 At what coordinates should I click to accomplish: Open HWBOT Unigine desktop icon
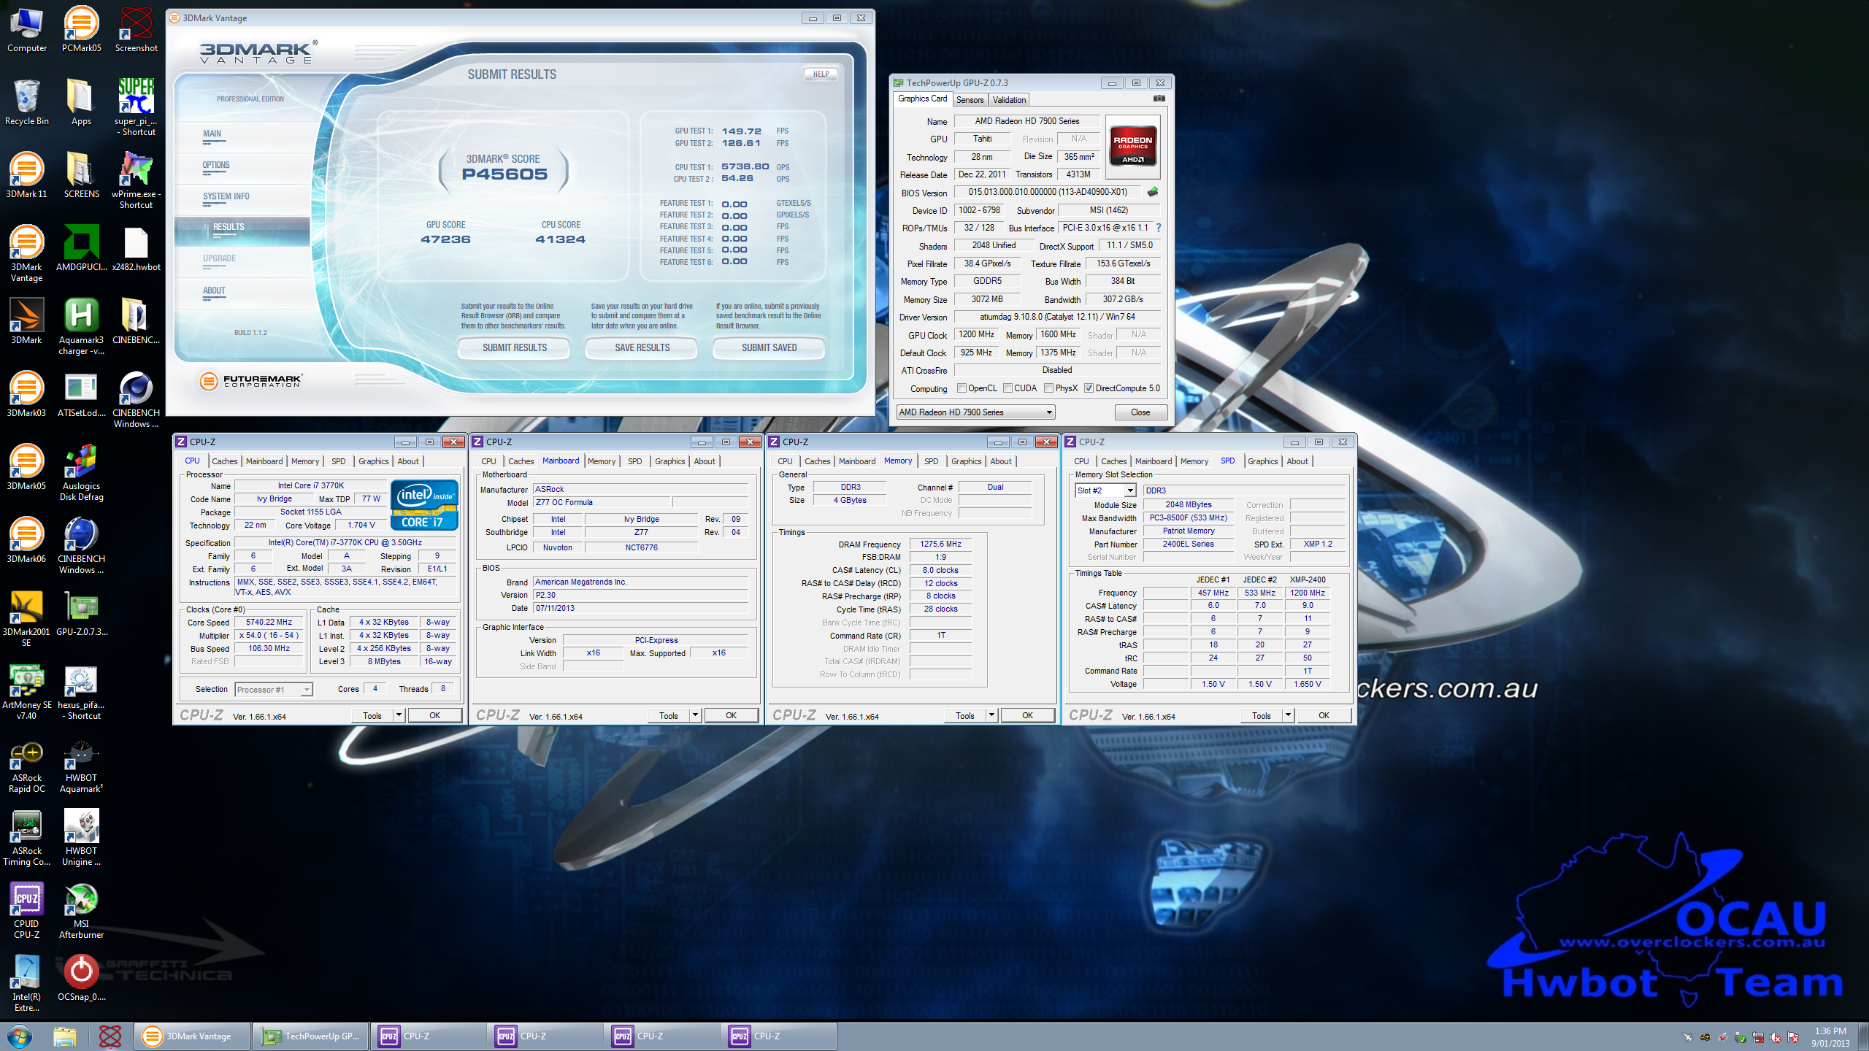click(81, 836)
